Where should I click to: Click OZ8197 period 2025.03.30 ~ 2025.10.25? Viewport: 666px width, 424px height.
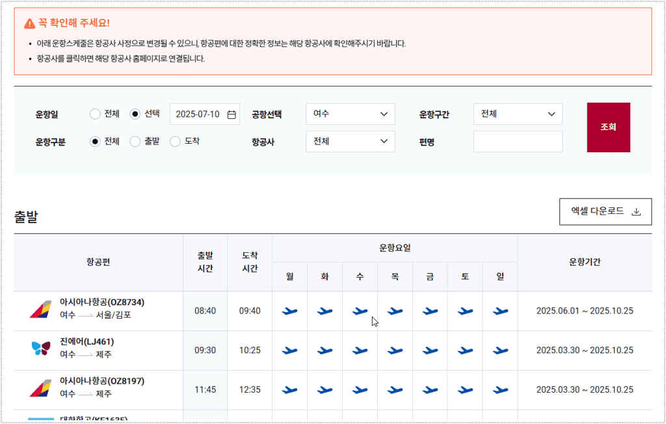point(585,390)
